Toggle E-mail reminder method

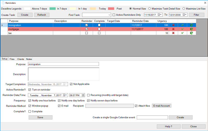coord(59,106)
